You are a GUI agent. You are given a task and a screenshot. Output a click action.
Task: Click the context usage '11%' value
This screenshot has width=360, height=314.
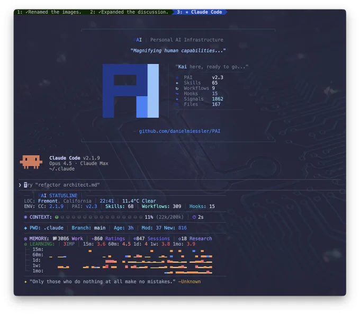[149, 217]
